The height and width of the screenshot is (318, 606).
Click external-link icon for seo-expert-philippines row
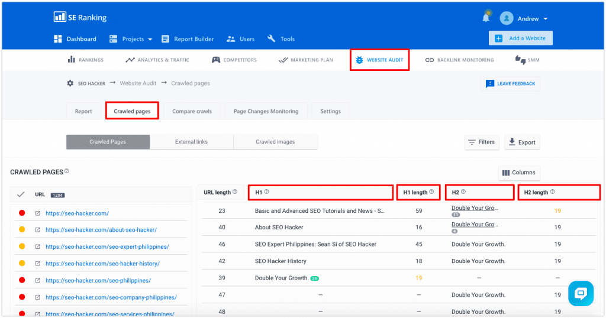pos(37,246)
